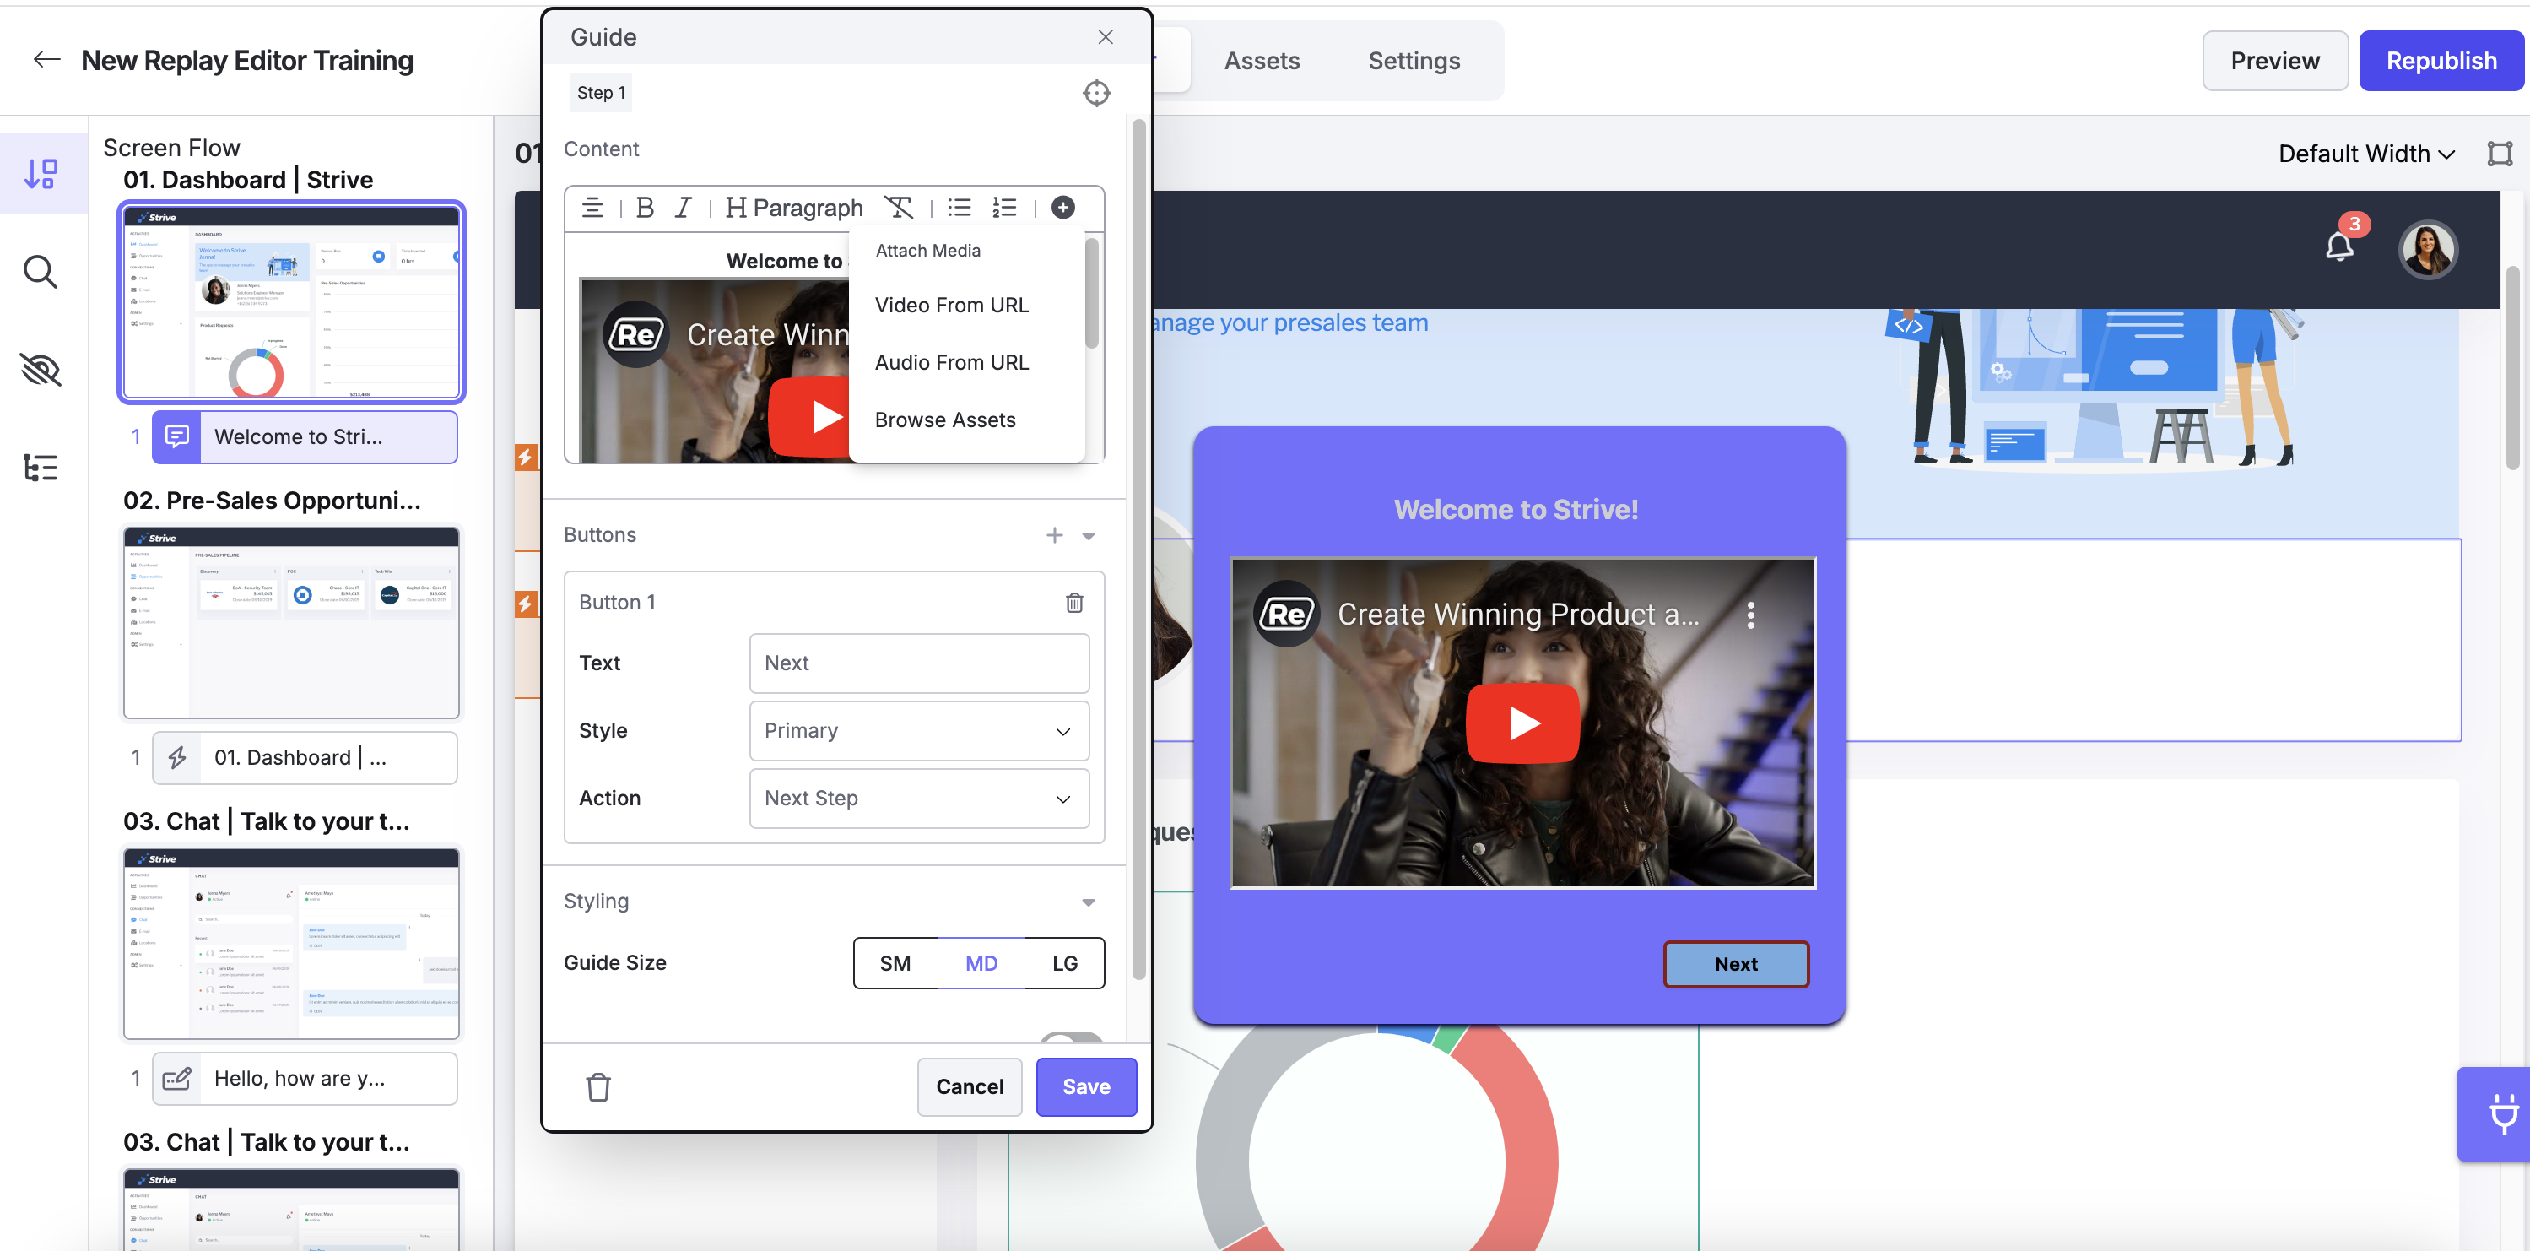The width and height of the screenshot is (2530, 1251).
Task: Play the video in the guide preview
Action: 1522,723
